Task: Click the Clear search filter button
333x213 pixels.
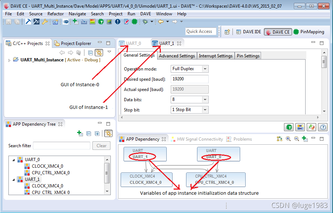Action: [101, 146]
